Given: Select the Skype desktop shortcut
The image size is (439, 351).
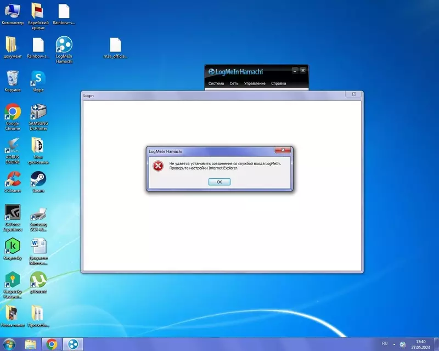Looking at the screenshot, I should click(38, 81).
